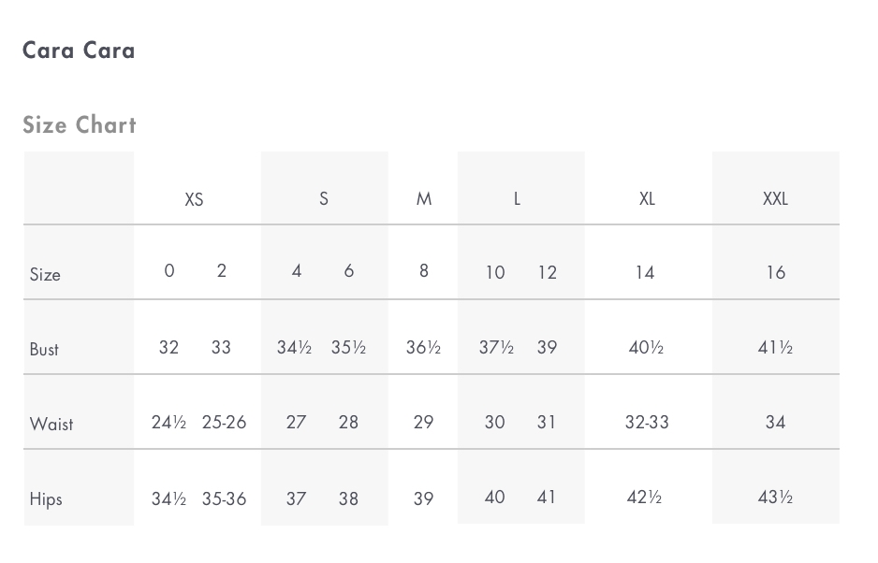Click size 8 in the Size row
878x563 pixels.
[424, 271]
